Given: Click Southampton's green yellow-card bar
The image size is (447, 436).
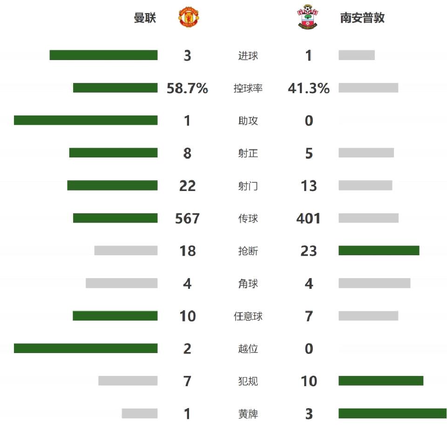Looking at the screenshot, I should coord(393,413).
